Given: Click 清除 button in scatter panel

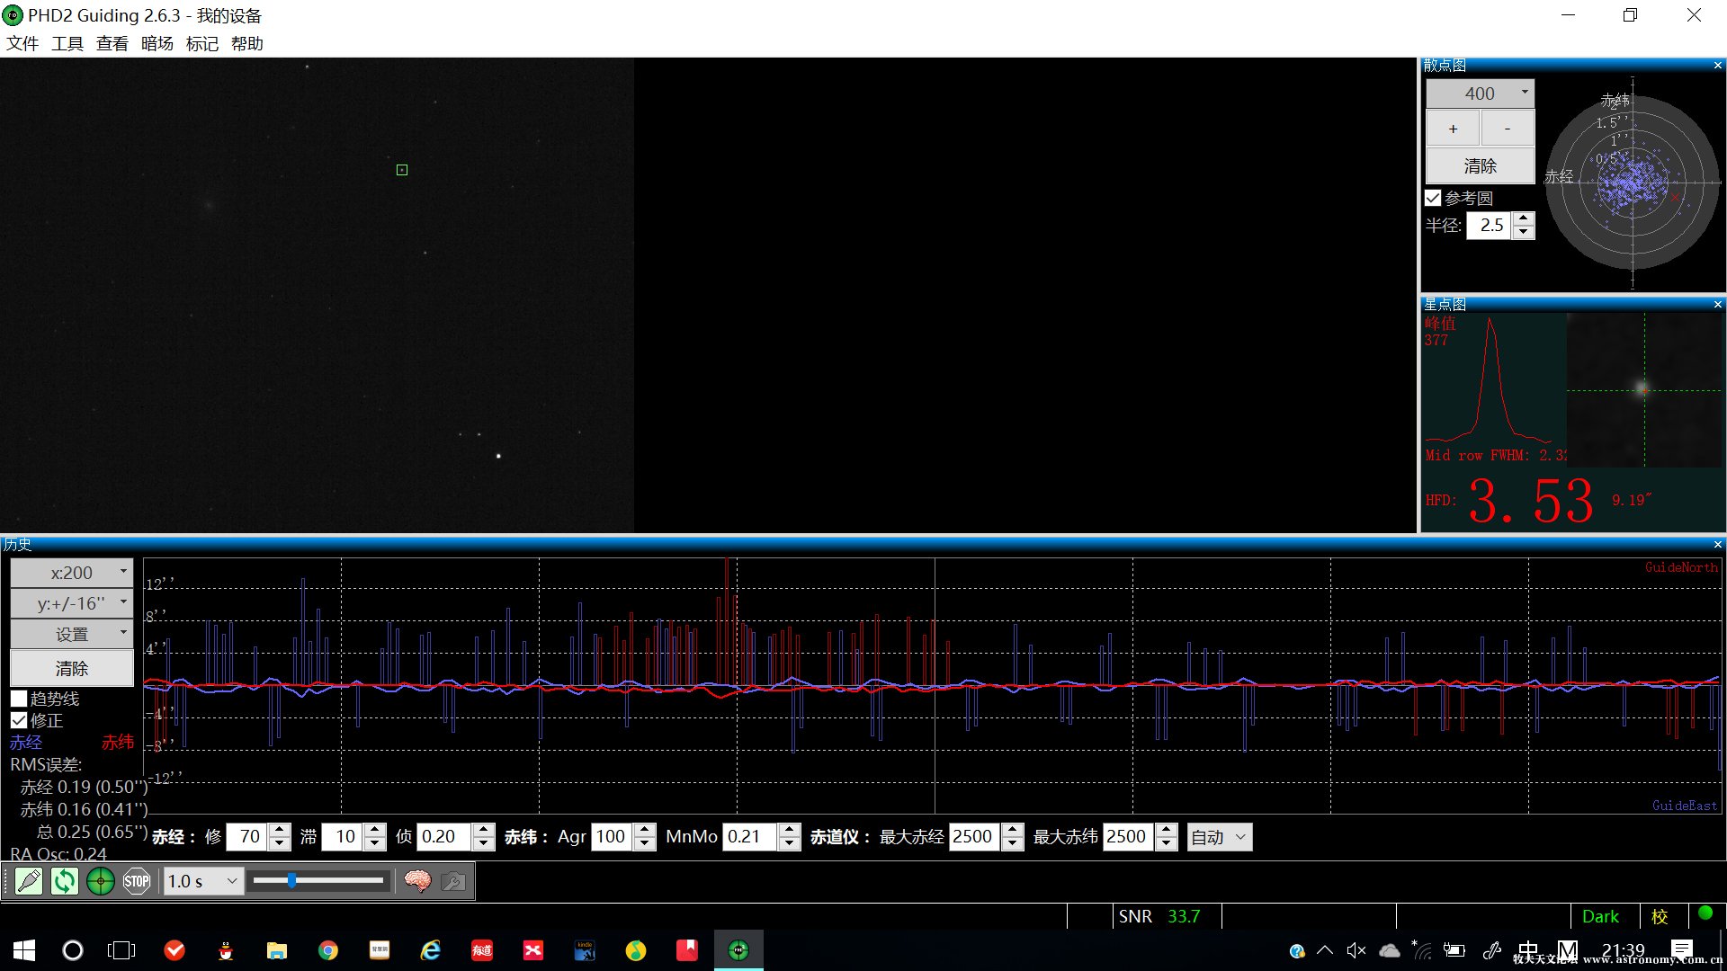Looking at the screenshot, I should pyautogui.click(x=1480, y=166).
